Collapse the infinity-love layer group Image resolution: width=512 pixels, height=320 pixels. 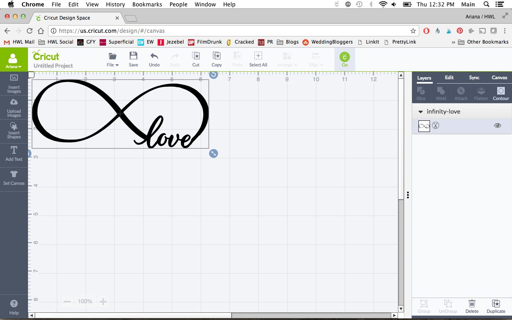[420, 112]
